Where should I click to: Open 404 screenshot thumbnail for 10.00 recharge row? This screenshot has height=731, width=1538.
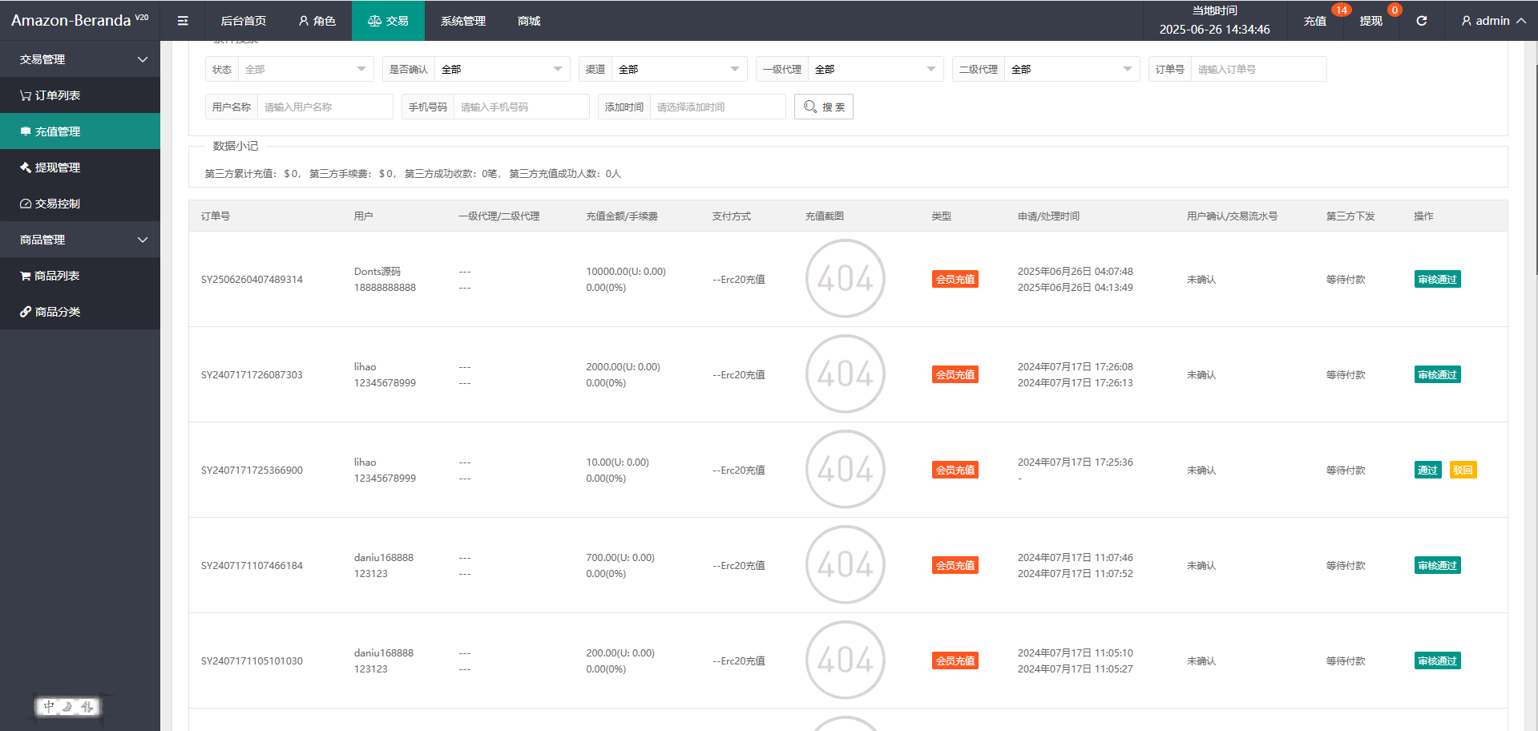tap(845, 470)
